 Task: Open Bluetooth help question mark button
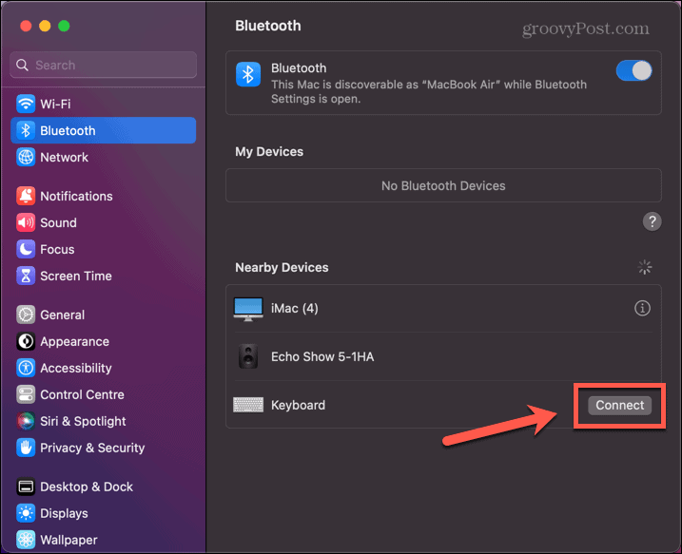click(x=652, y=221)
